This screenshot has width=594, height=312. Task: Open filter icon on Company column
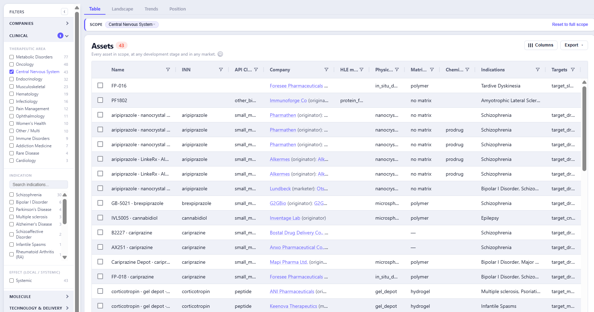pos(326,70)
